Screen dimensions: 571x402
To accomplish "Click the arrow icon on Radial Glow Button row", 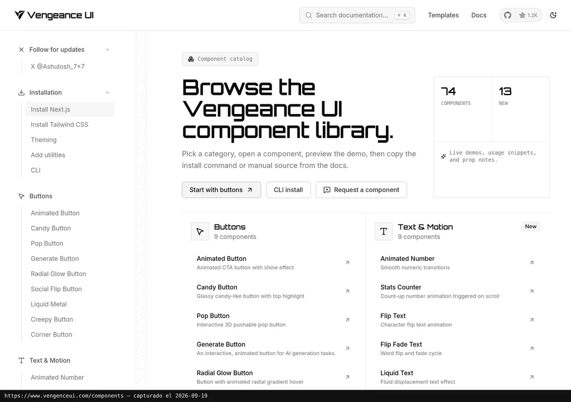I will [x=347, y=377].
